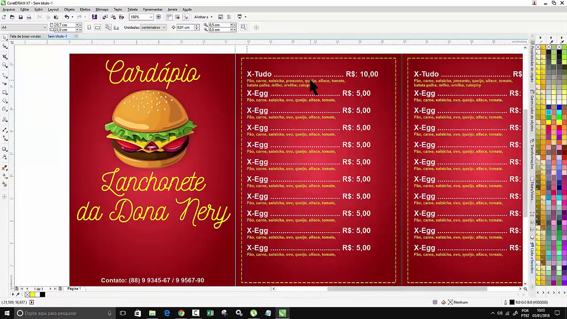Toggle apply layout to current page
Image resolution: width=567 pixels, height=319 pixels.
tap(116, 27)
